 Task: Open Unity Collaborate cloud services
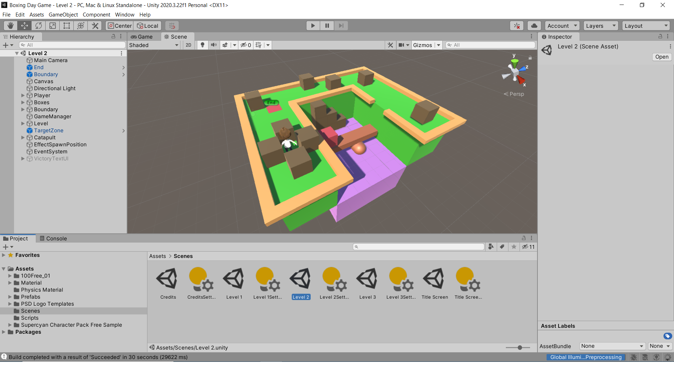click(534, 25)
